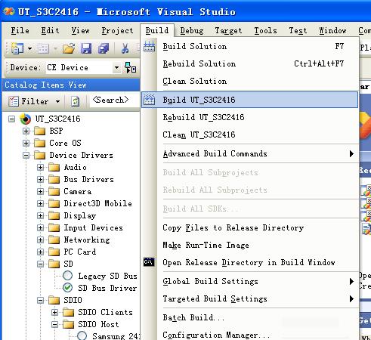The width and height of the screenshot is (371, 340).
Task: Expand the PC Card folder
Action: [40, 252]
